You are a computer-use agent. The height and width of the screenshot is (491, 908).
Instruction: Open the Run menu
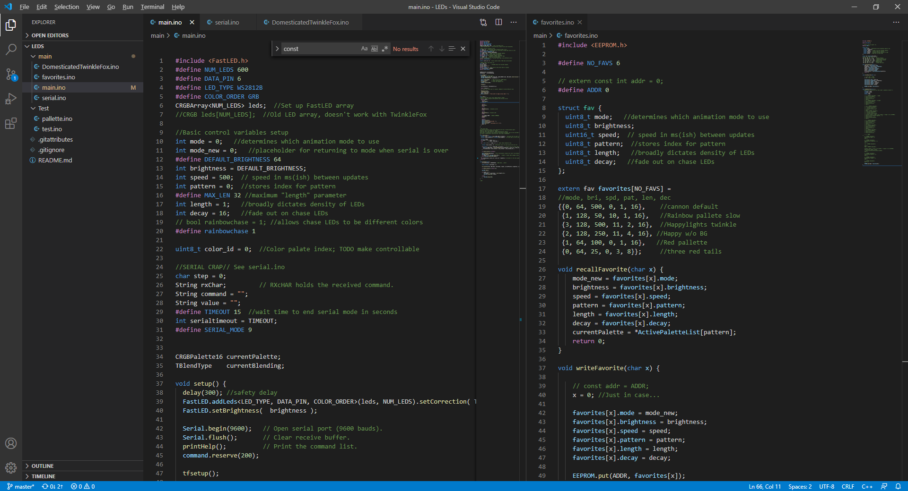128,7
